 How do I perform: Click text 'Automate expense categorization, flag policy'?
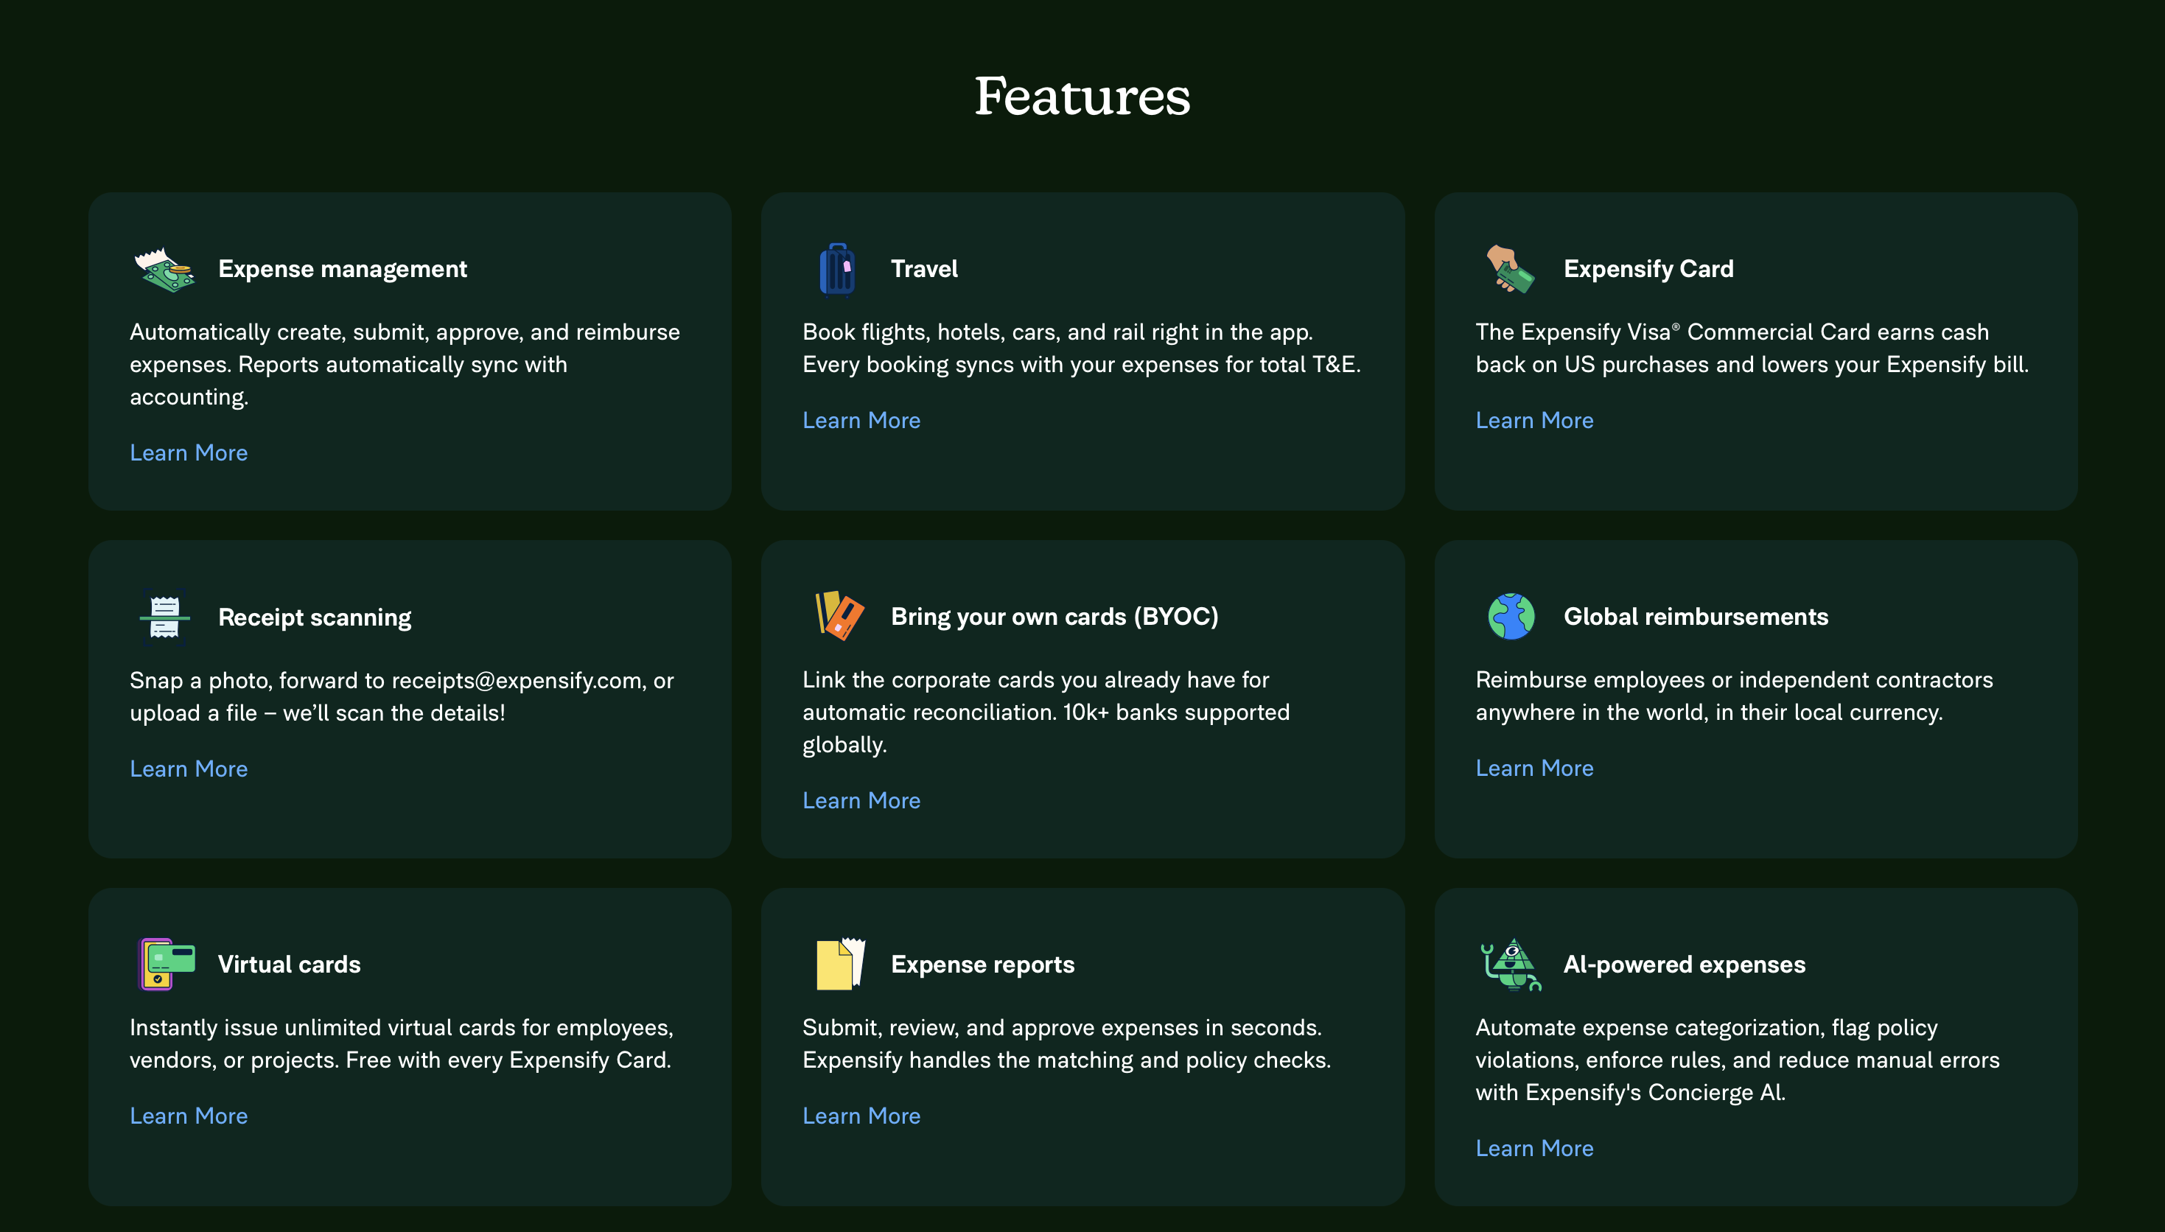tap(1706, 1028)
